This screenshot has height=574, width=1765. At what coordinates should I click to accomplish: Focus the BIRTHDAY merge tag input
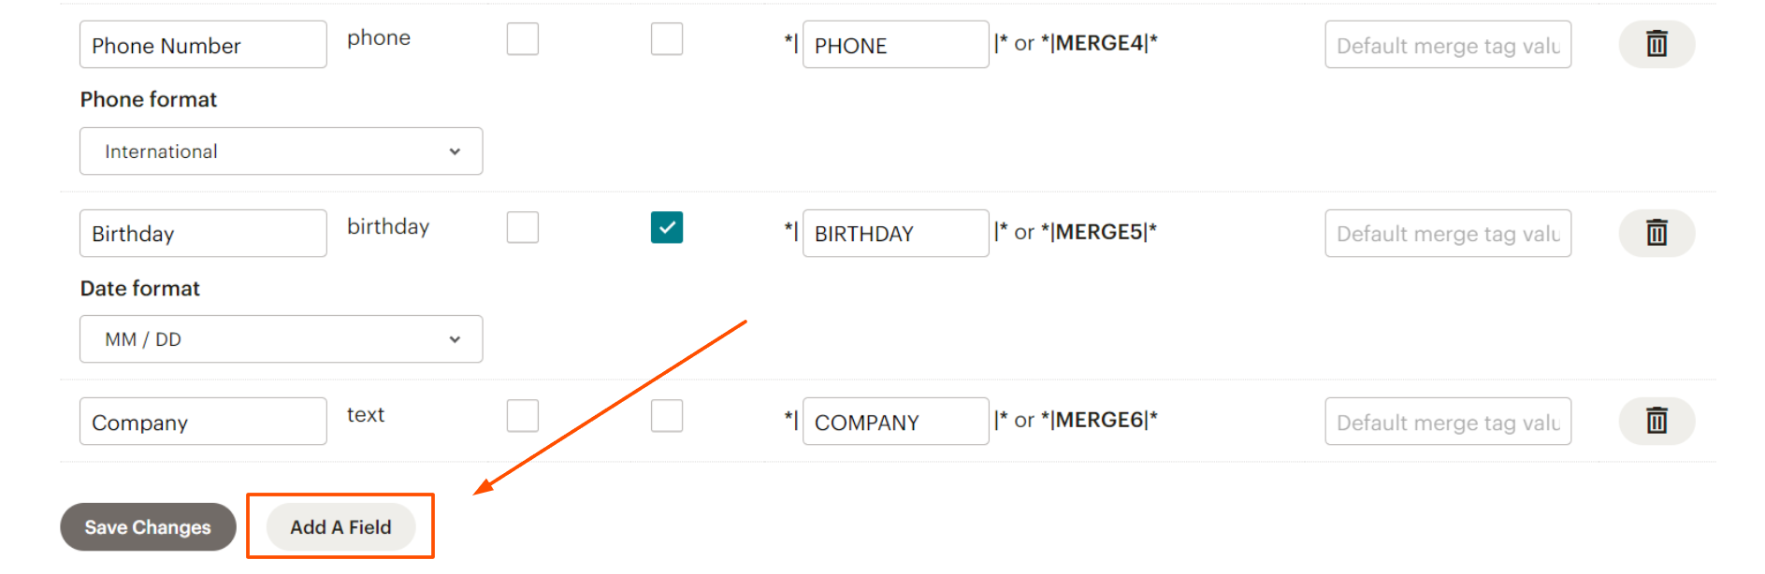[x=895, y=234]
